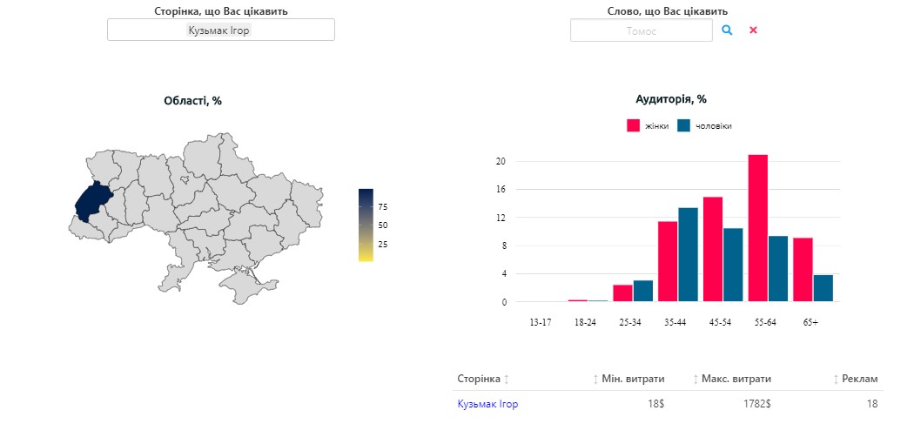Open the page selector with Кузьмак Ігор
The height and width of the screenshot is (444, 914).
coord(221,30)
